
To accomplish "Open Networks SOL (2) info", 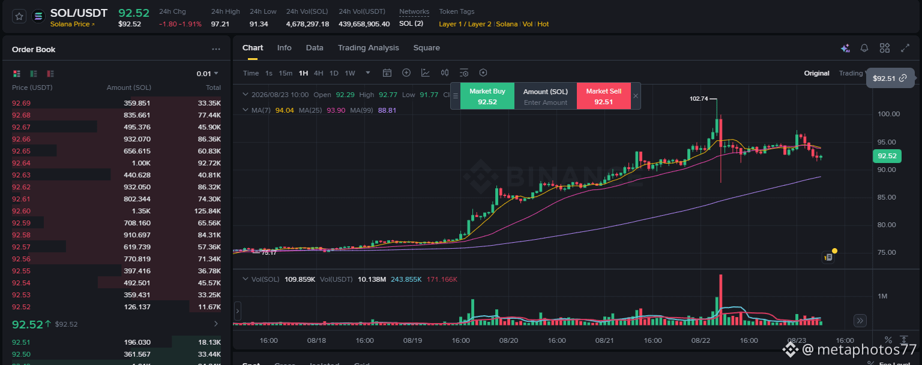I will click(x=411, y=24).
